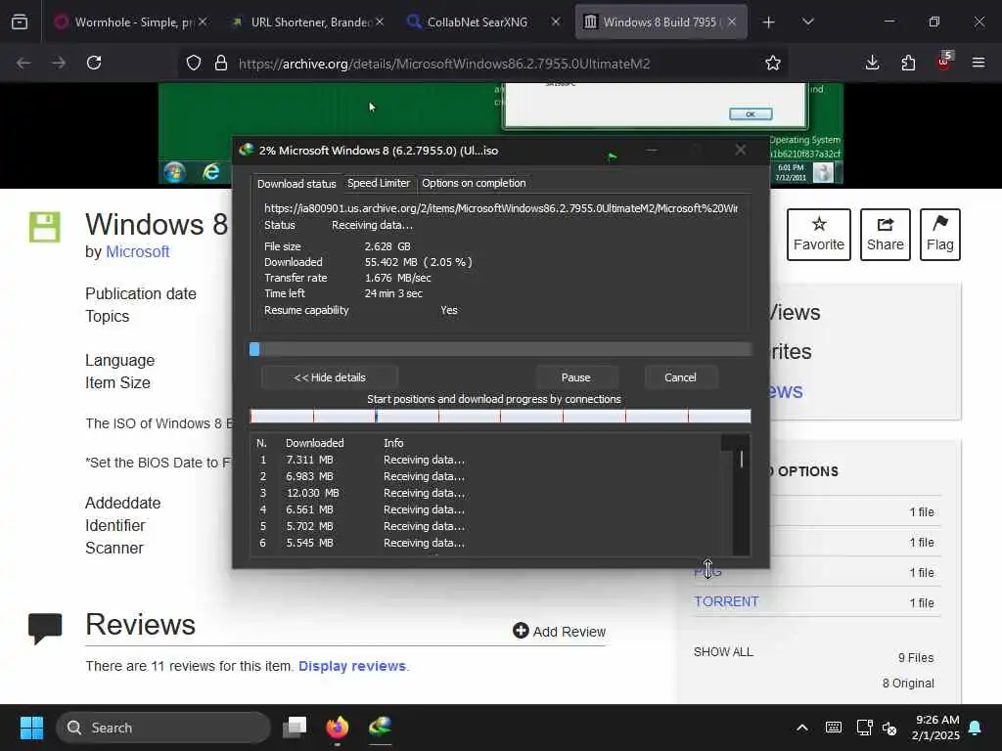Open Firefox hamburger menu
The image size is (1002, 751).
(979, 63)
